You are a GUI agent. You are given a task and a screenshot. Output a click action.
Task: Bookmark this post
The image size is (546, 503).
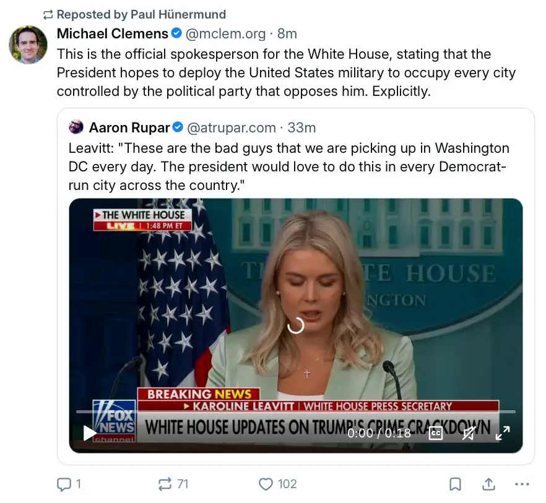(x=455, y=484)
